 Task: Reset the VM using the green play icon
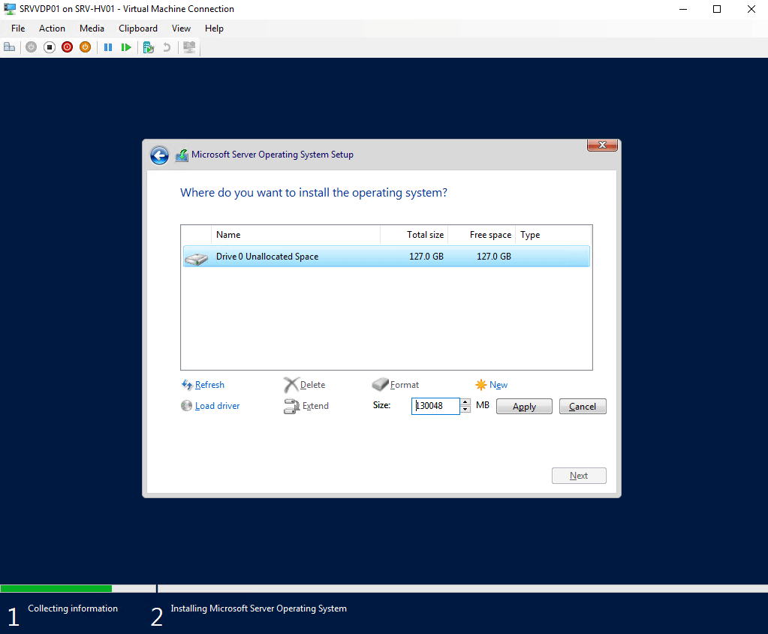click(126, 47)
